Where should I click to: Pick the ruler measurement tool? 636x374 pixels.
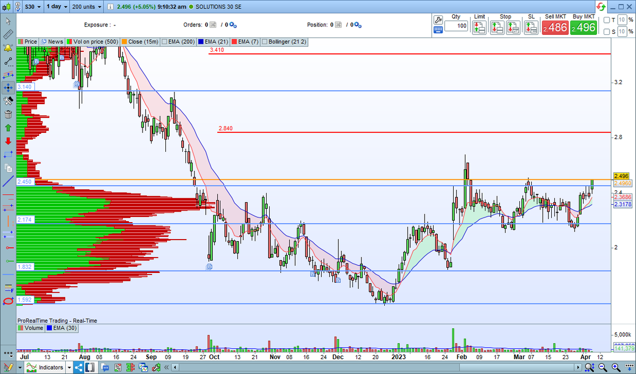click(x=8, y=34)
